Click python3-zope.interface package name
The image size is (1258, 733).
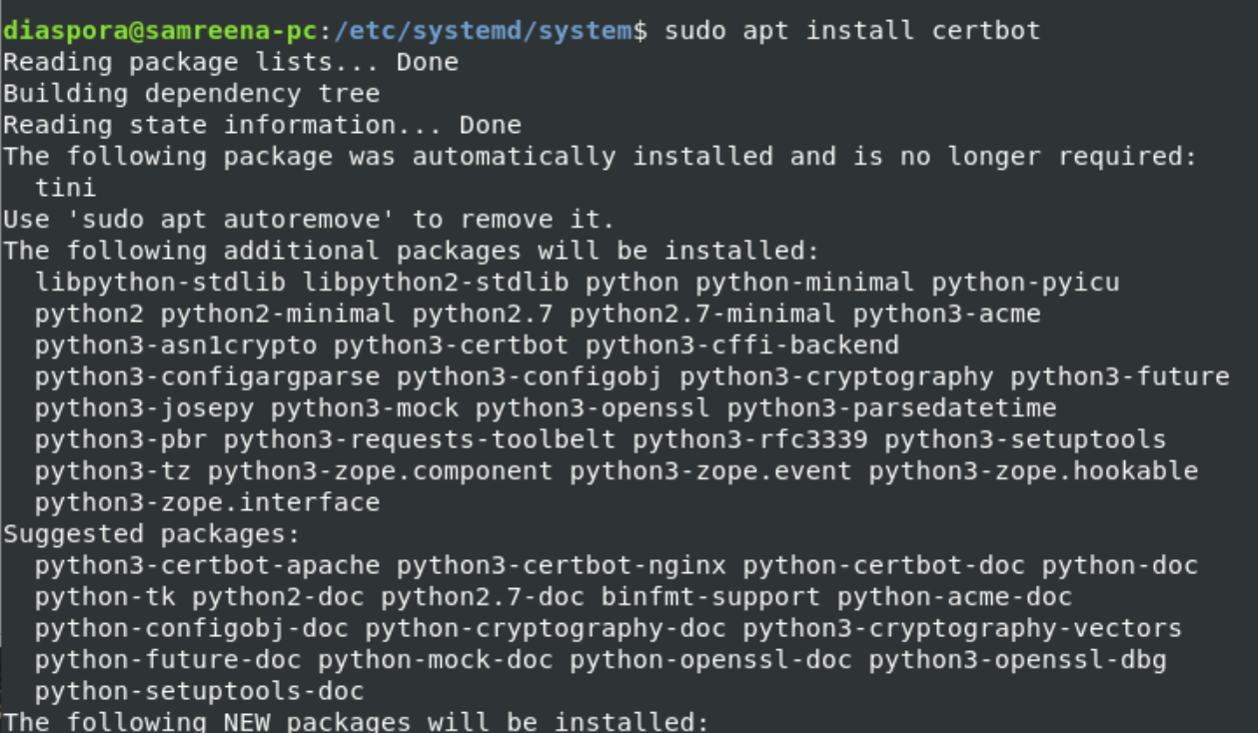pyautogui.click(x=207, y=502)
